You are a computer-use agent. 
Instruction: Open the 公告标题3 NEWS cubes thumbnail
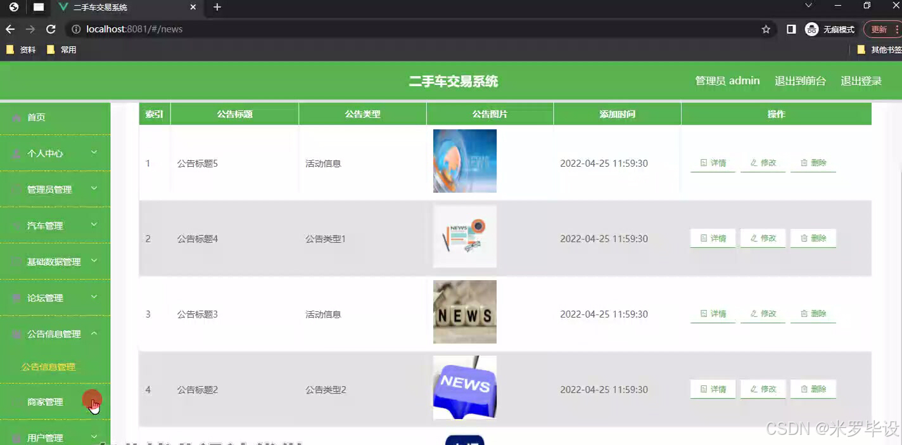[465, 312]
